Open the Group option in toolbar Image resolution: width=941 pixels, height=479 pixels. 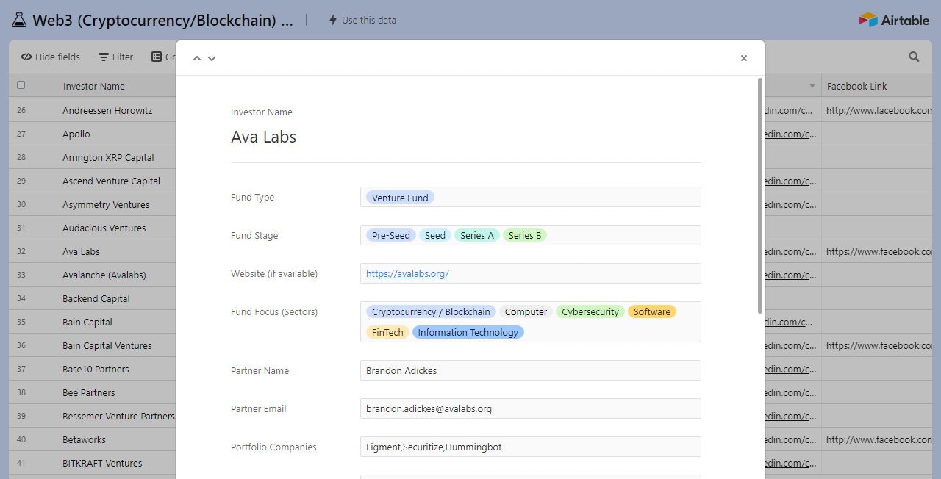pyautogui.click(x=164, y=57)
